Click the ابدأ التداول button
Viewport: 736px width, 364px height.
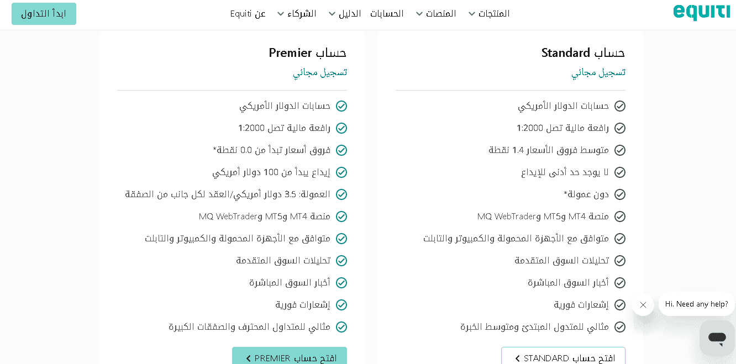[x=44, y=13]
